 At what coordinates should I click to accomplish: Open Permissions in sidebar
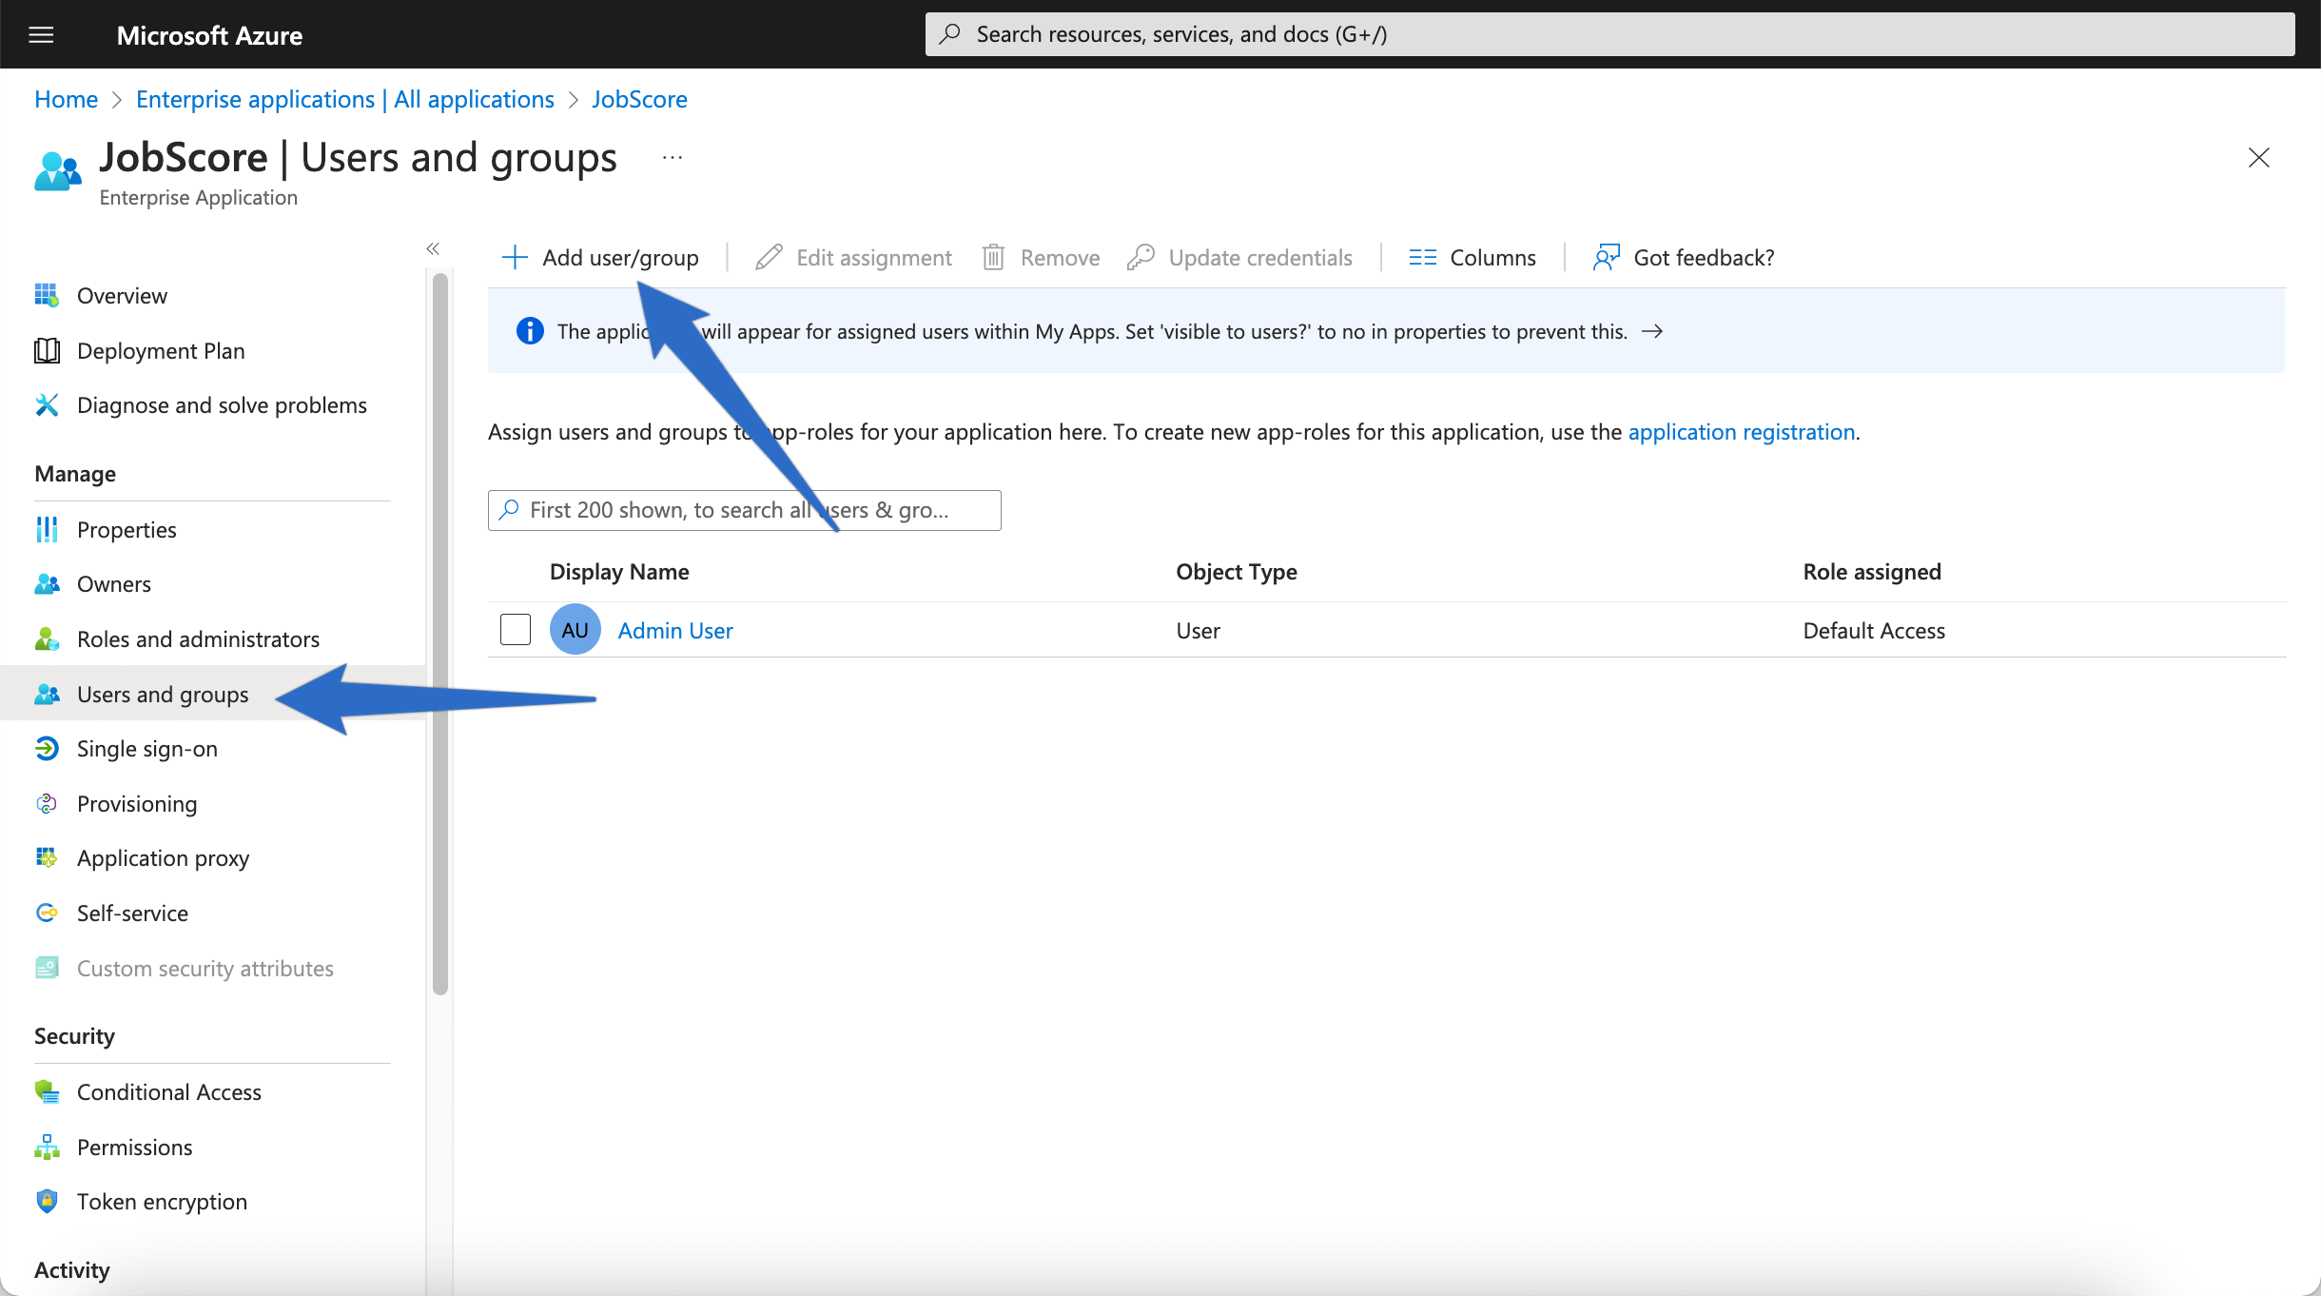coord(135,1148)
